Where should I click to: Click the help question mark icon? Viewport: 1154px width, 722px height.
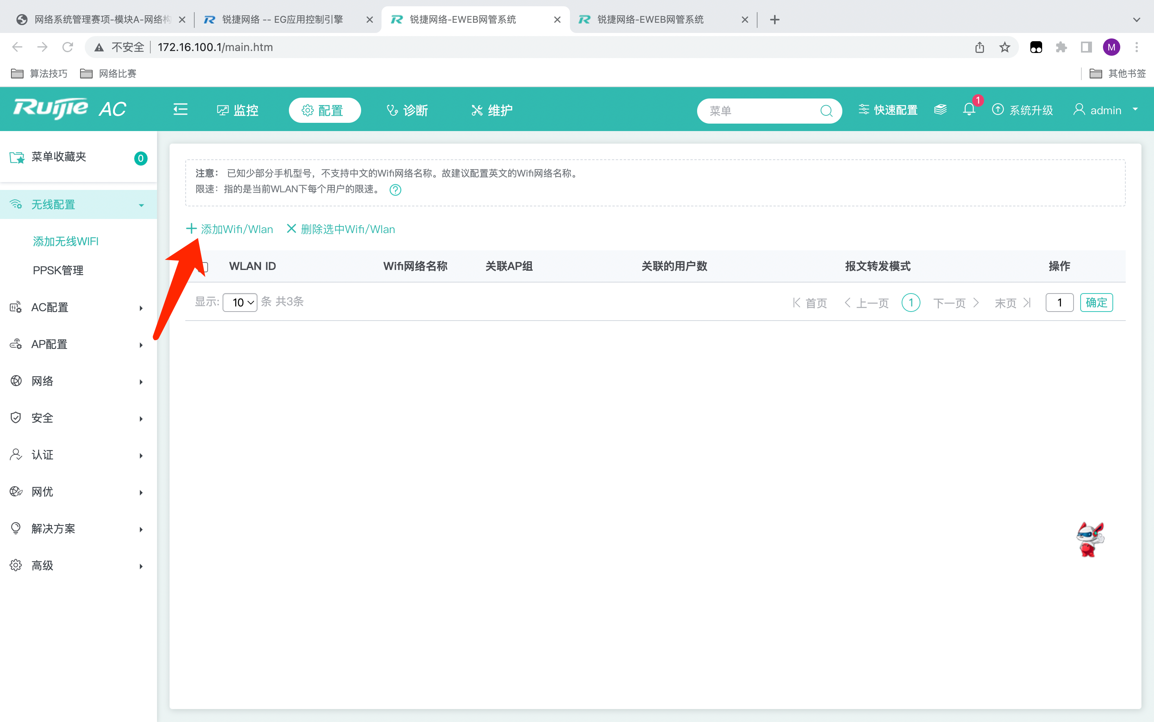point(395,190)
